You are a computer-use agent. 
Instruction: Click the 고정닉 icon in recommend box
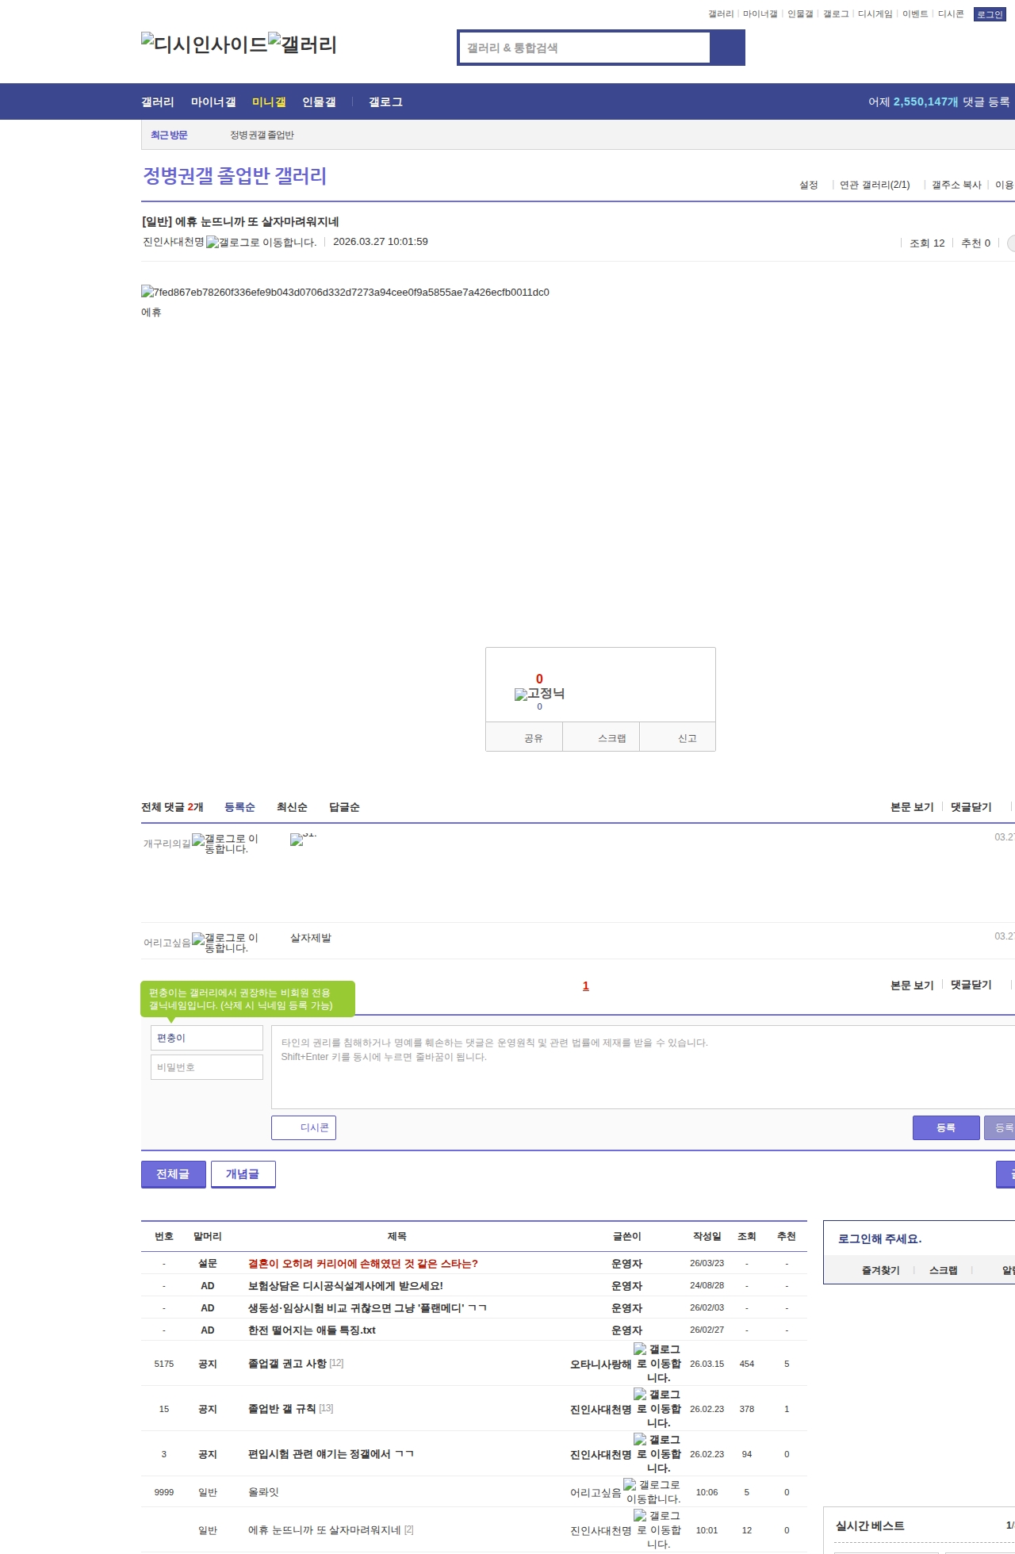539,694
